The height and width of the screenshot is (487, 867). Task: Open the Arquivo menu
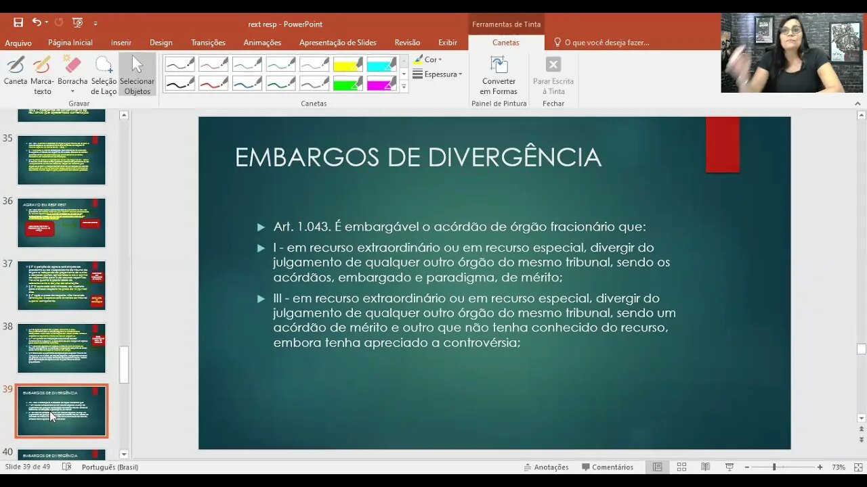coord(18,43)
